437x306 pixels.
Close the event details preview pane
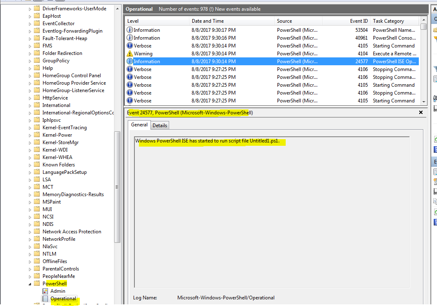tap(420, 112)
